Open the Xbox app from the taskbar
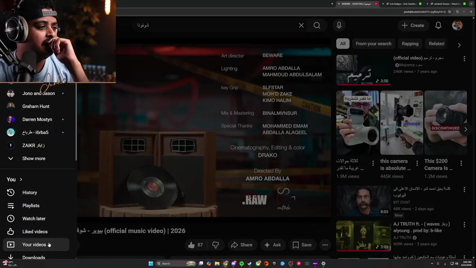Viewport: 476px width, 268px height. coord(258,264)
